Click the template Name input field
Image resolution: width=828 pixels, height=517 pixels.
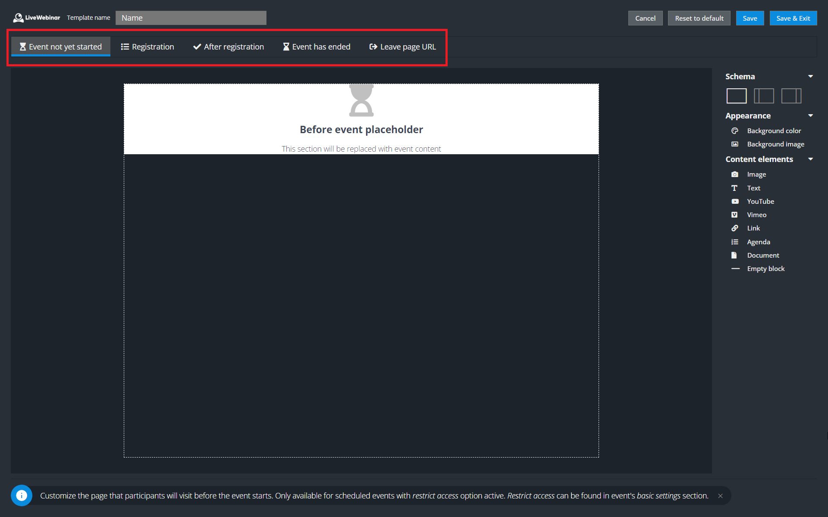(x=191, y=18)
